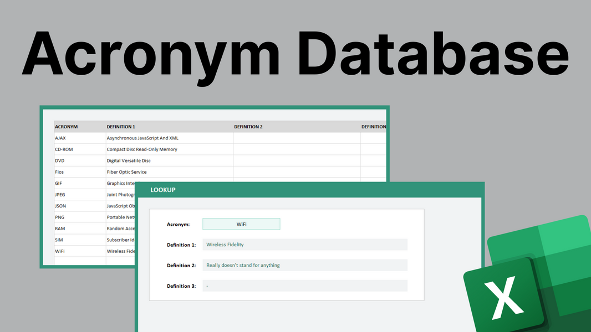Select the RAM cell
The height and width of the screenshot is (332, 591).
(x=80, y=228)
